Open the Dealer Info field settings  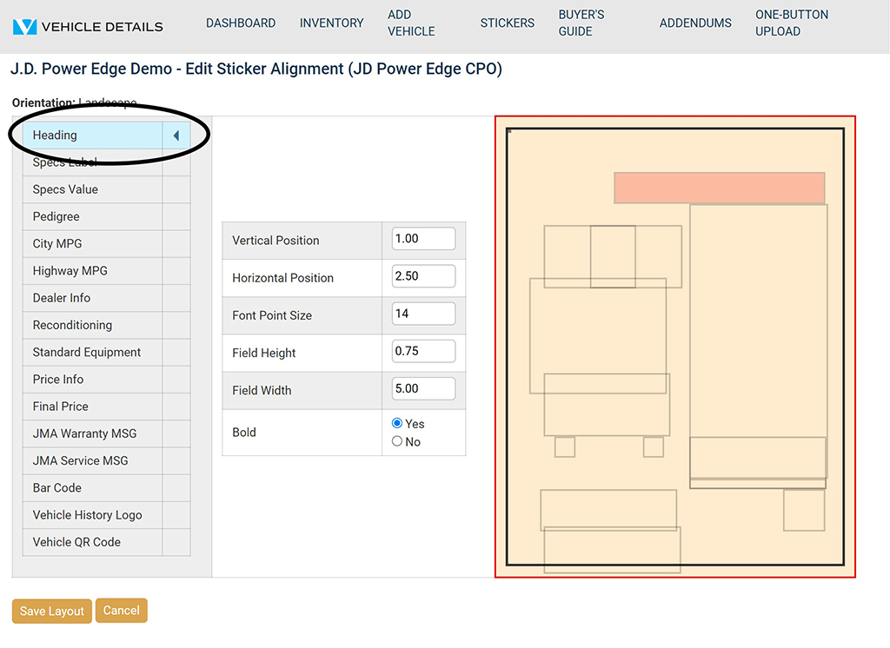click(92, 298)
